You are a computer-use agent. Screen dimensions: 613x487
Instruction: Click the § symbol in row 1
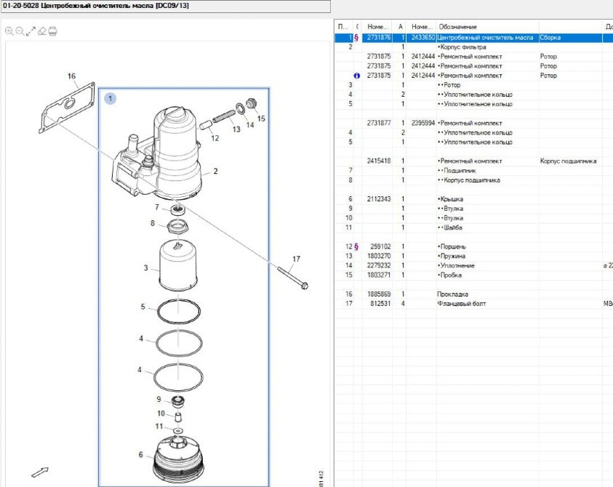tap(356, 38)
